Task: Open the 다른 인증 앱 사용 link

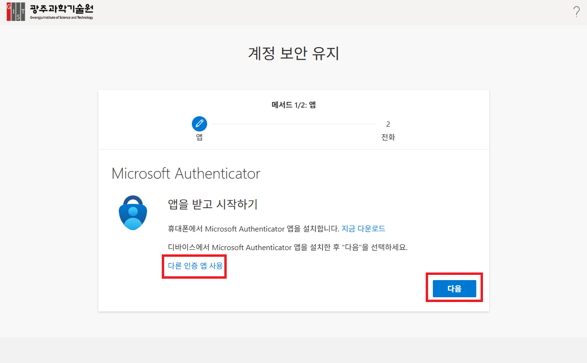Action: coord(195,266)
